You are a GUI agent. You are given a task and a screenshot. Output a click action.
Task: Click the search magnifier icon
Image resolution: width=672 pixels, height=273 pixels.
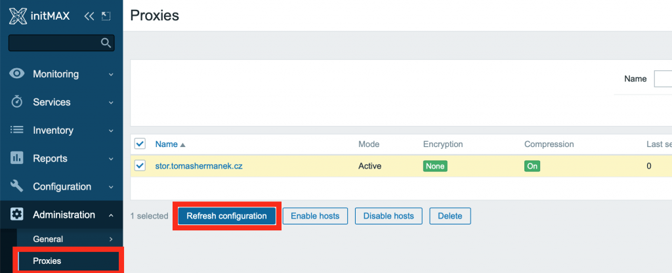click(x=106, y=43)
